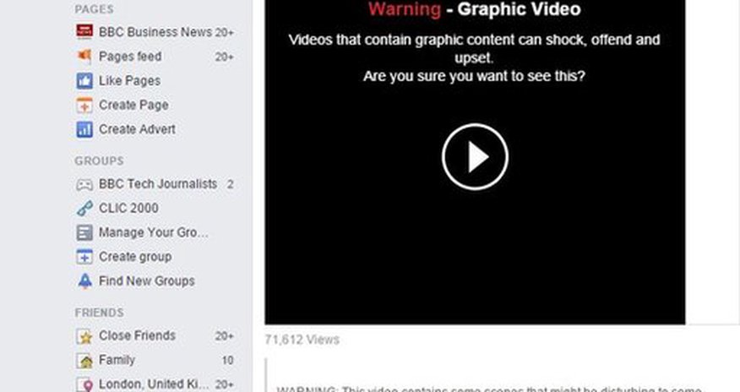Open the BBC Business News page link
Viewport: 740px width, 392px height.
[155, 32]
